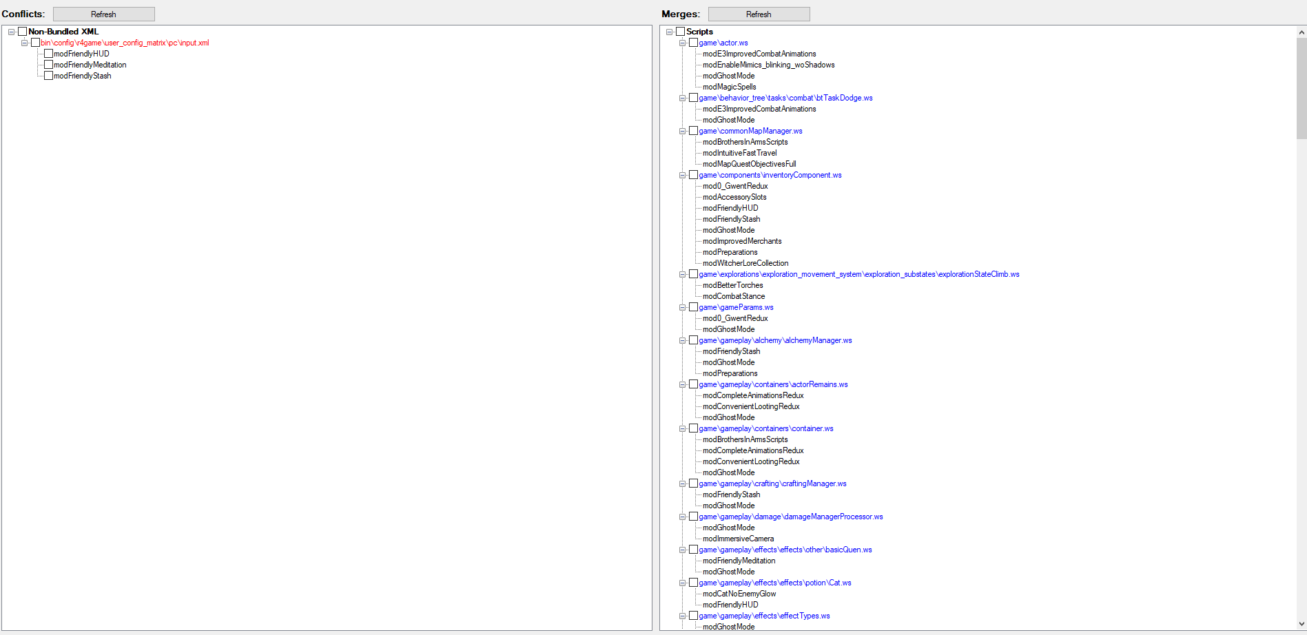Check the Non-Bundled XML checkbox
Image resolution: width=1307 pixels, height=635 pixels.
coord(23,32)
